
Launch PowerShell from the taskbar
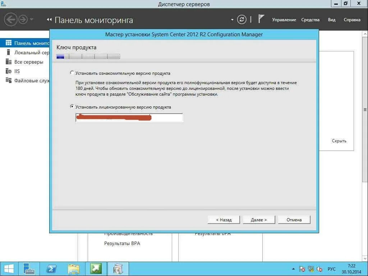click(x=51, y=269)
